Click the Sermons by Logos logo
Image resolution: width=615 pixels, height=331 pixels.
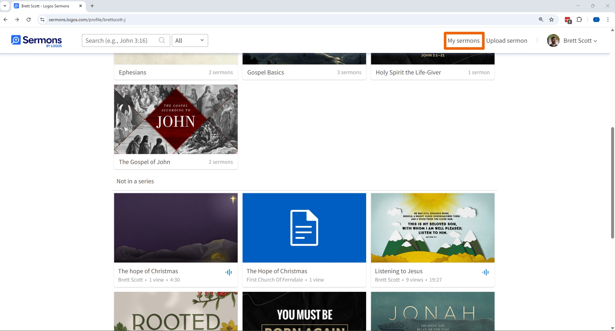point(37,41)
